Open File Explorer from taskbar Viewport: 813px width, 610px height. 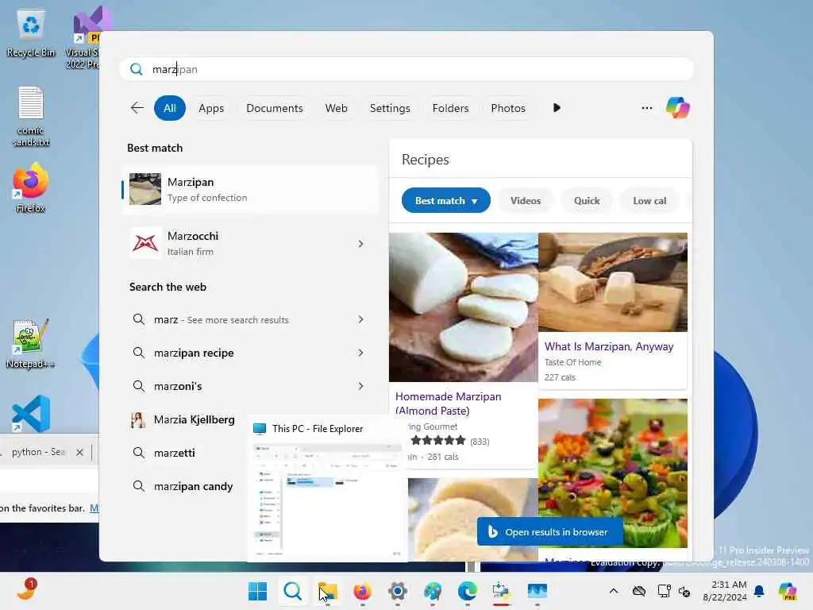coord(328,591)
